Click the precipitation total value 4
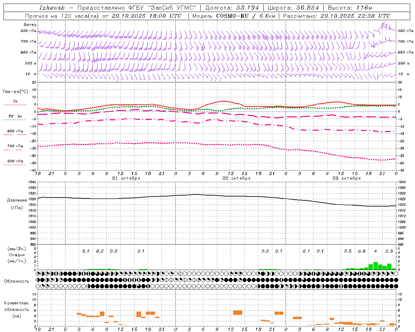This screenshot has width=415, height=332. pos(375,251)
